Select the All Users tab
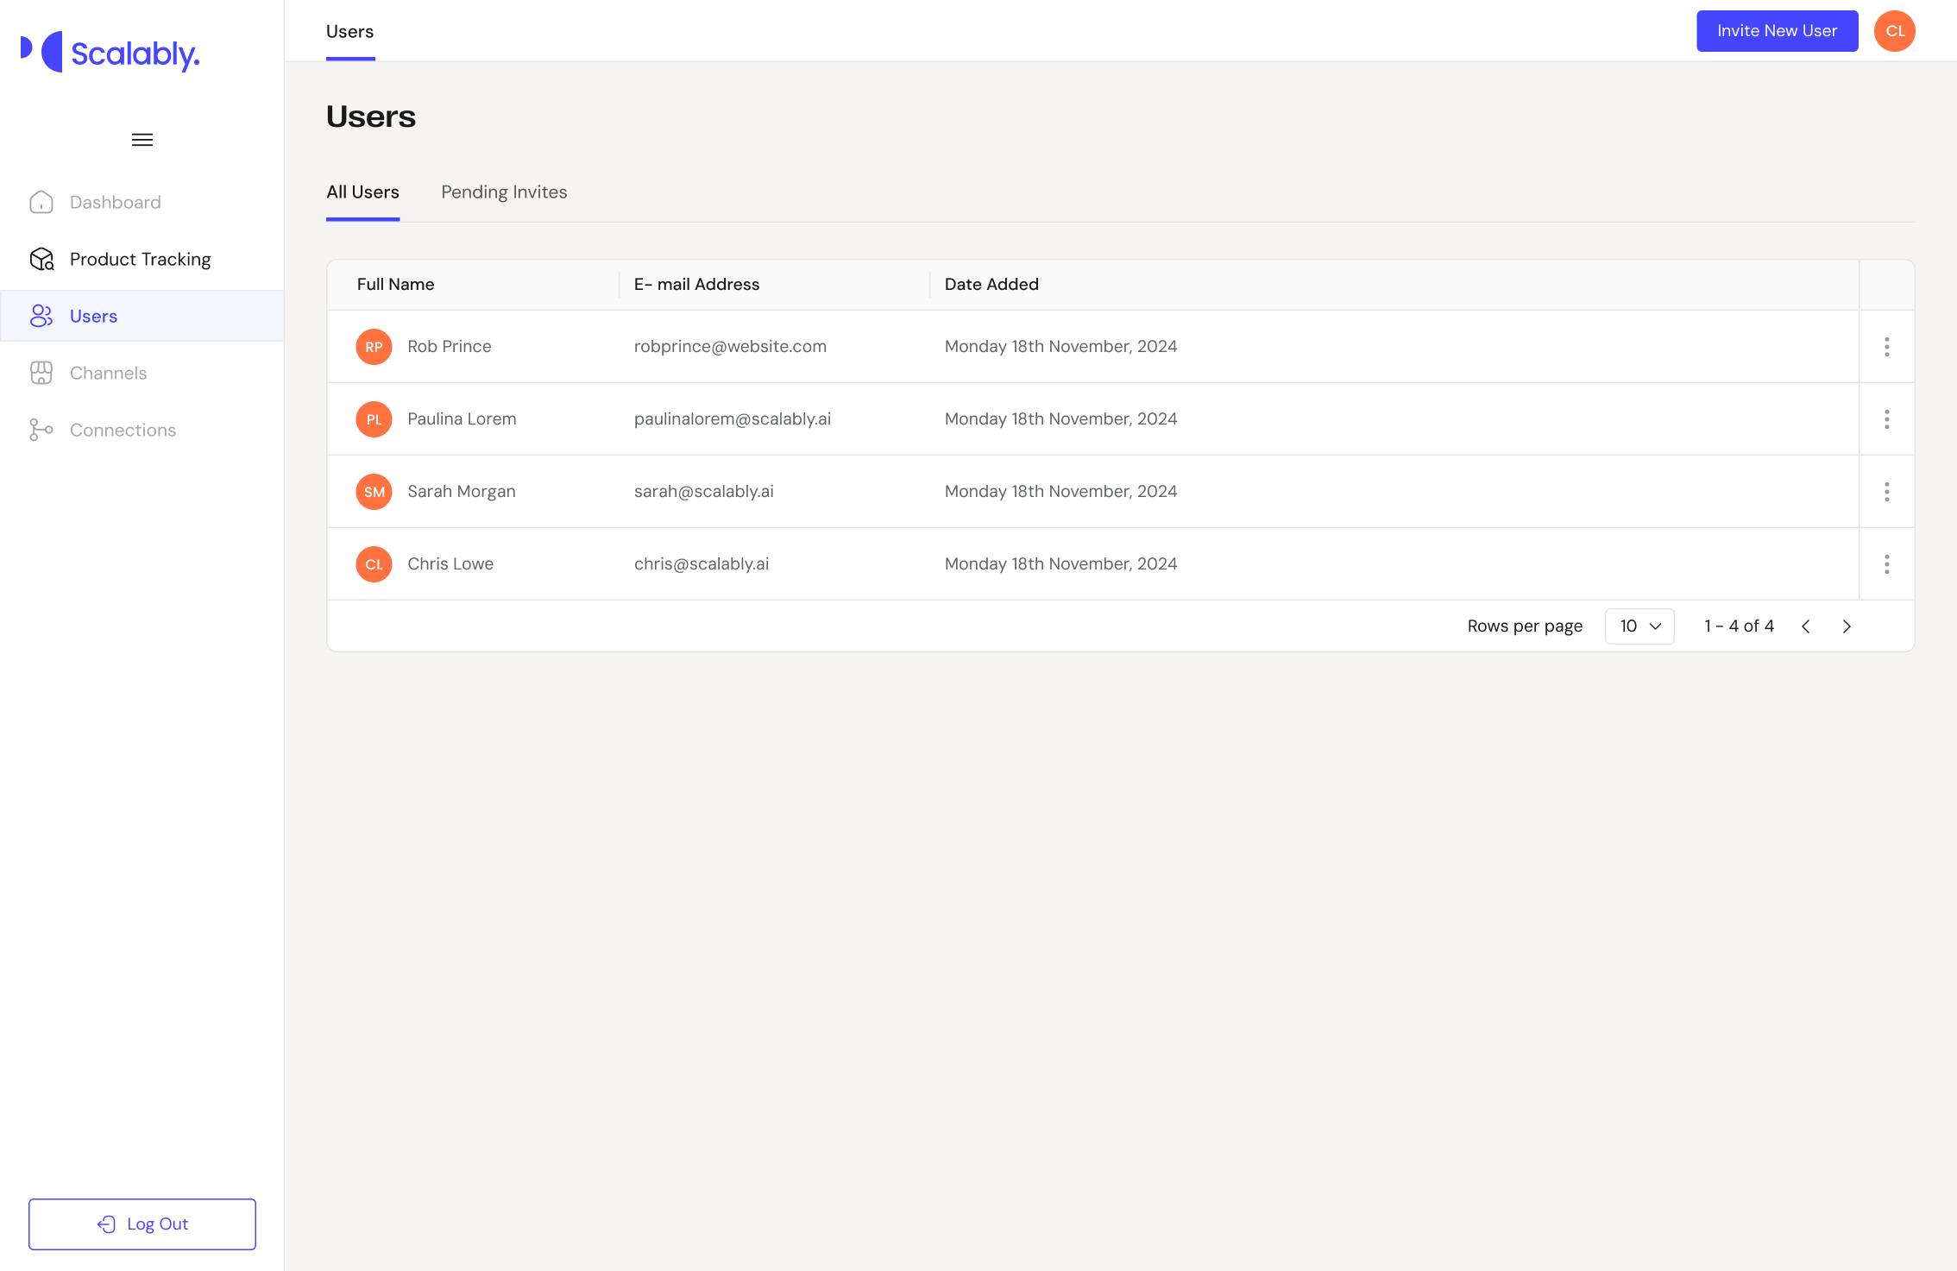This screenshot has width=1957, height=1271. [x=362, y=192]
